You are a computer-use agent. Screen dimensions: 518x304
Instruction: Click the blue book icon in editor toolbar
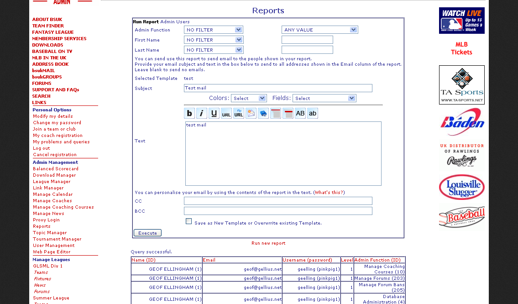tap(263, 113)
